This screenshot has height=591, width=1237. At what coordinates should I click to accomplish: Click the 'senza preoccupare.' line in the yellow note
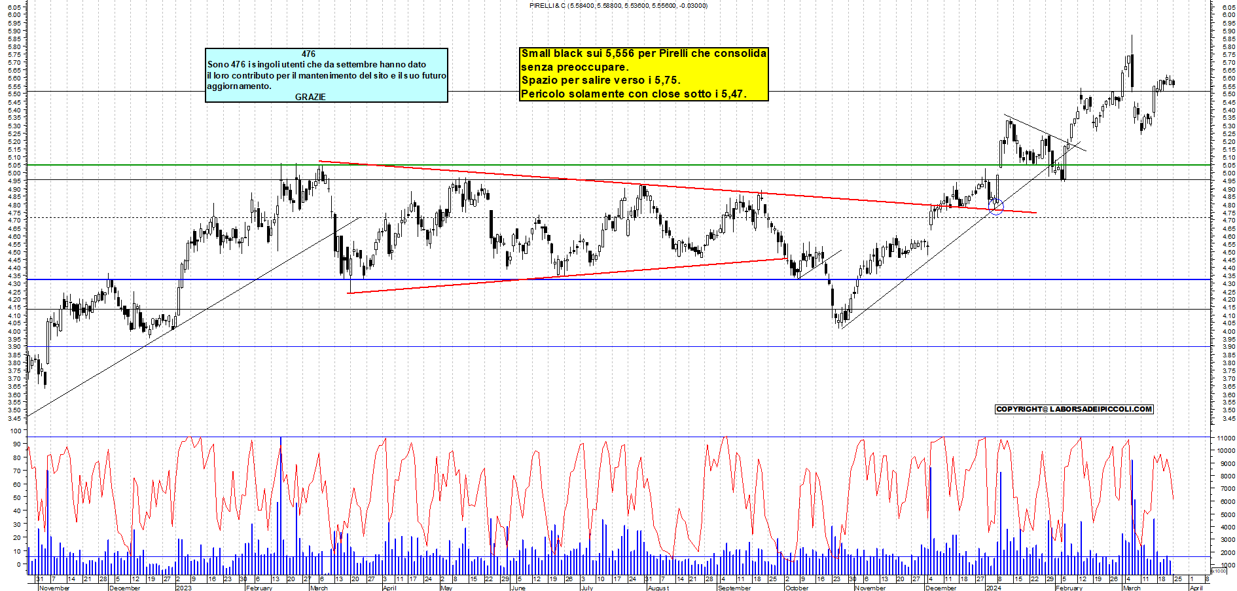pos(575,67)
